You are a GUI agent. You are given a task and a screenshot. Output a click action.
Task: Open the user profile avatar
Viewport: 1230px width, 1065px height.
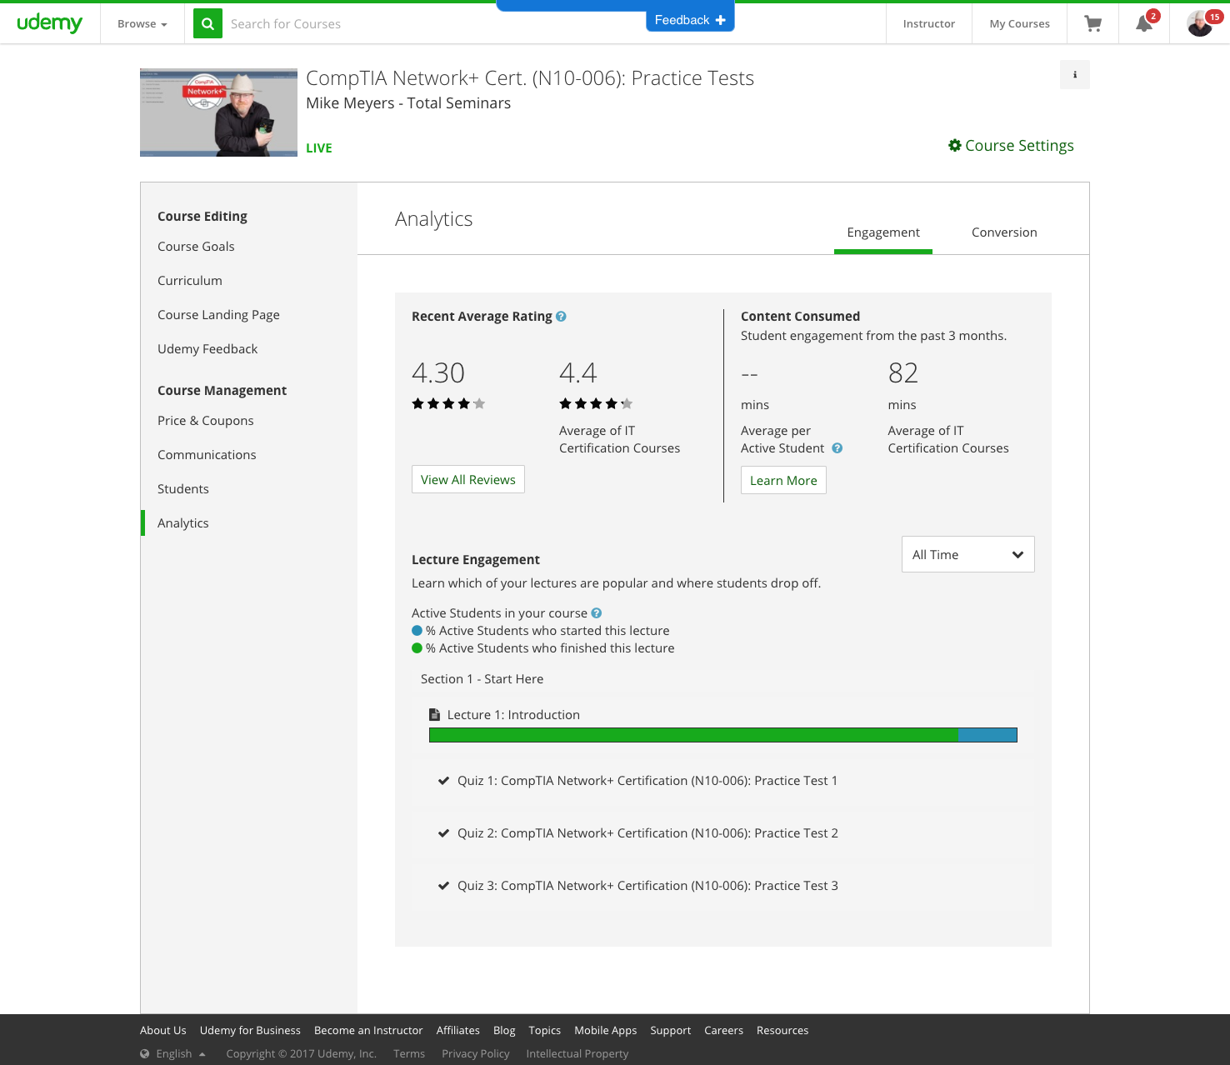tap(1200, 23)
